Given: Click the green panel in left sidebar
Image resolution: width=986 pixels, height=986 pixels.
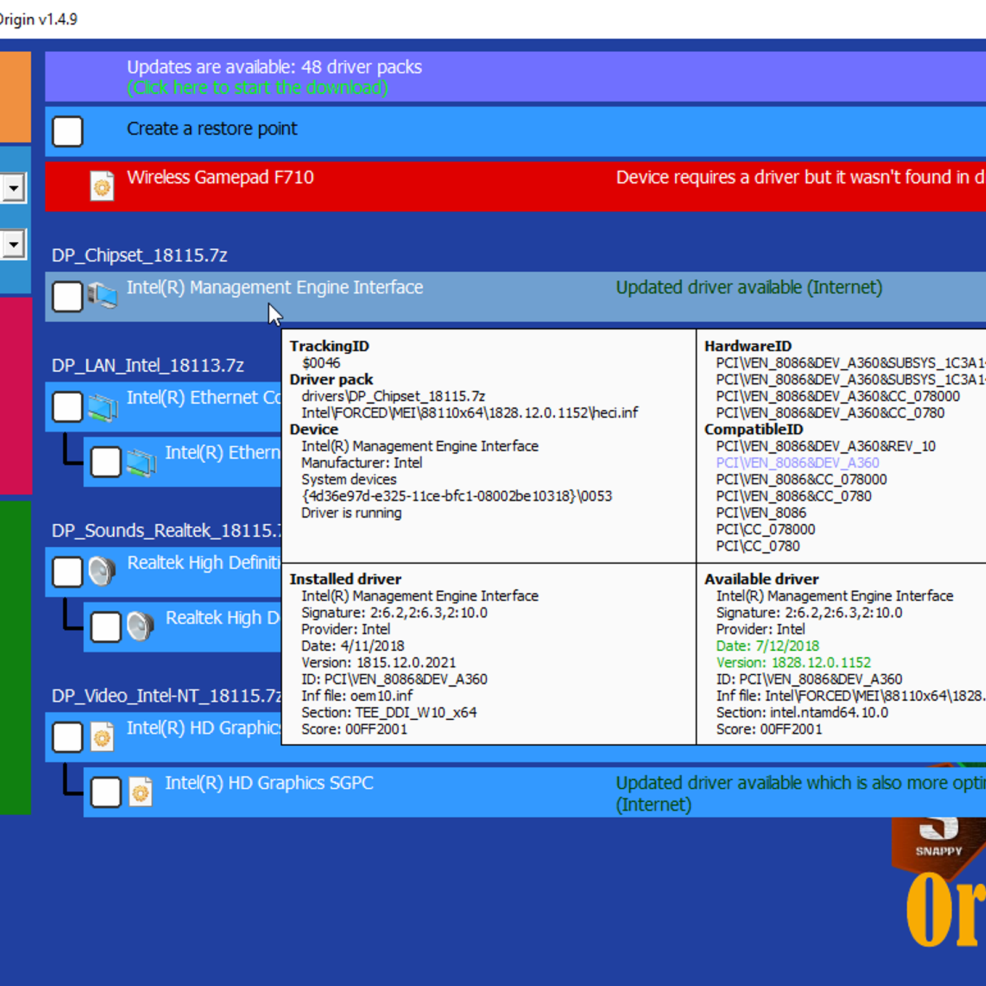Looking at the screenshot, I should tap(15, 658).
